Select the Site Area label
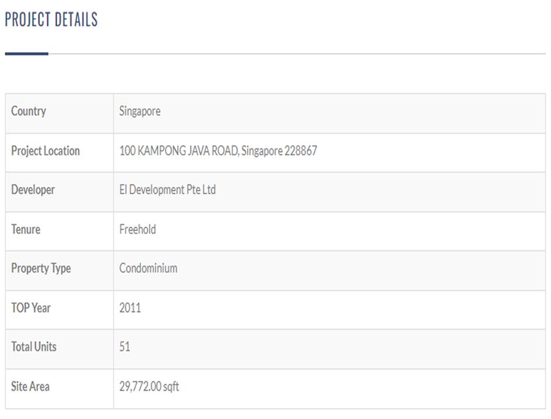This screenshot has width=551, height=419. coord(30,386)
